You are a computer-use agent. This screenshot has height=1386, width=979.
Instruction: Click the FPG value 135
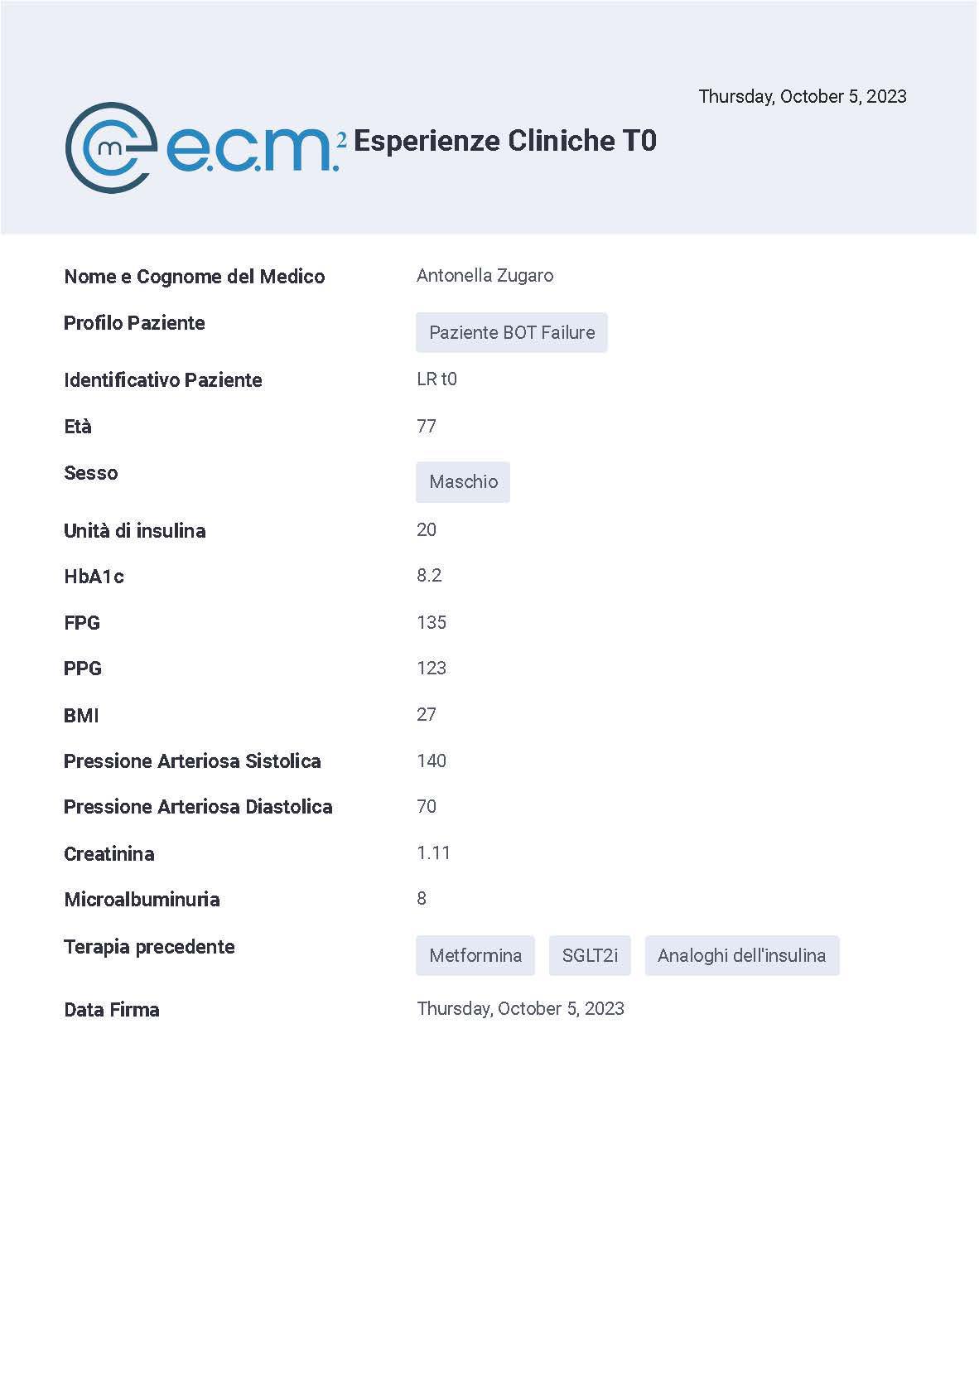432,622
